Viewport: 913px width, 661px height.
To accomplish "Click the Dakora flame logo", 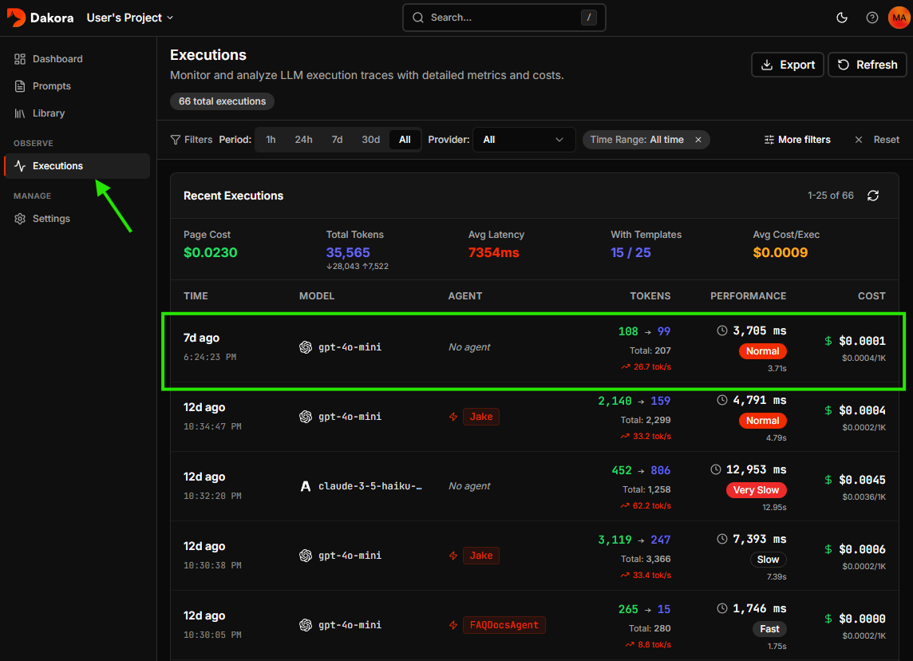I will tap(16, 18).
